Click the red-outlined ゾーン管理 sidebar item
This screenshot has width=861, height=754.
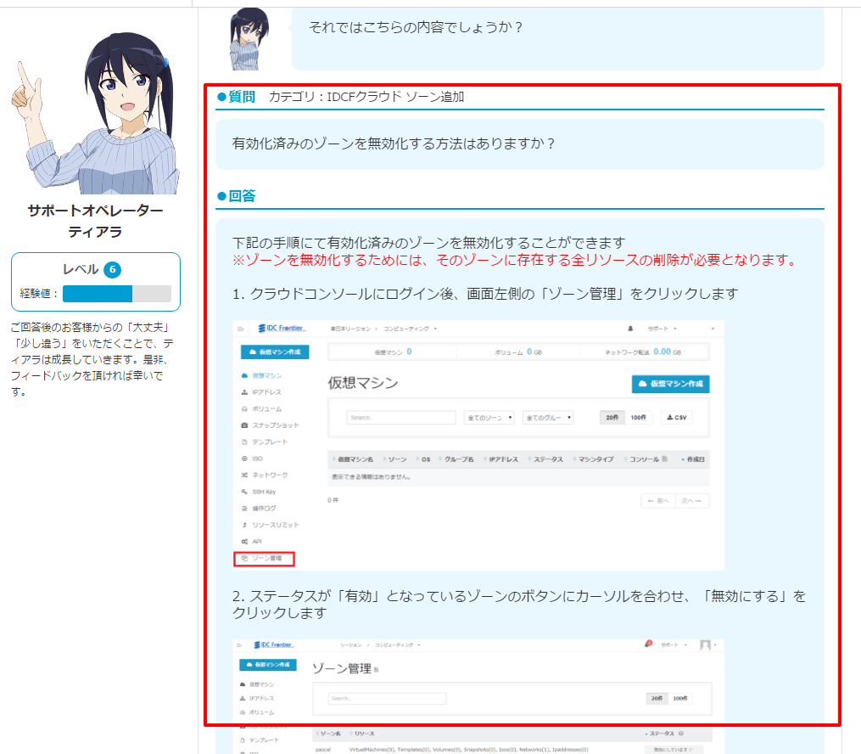tap(263, 559)
